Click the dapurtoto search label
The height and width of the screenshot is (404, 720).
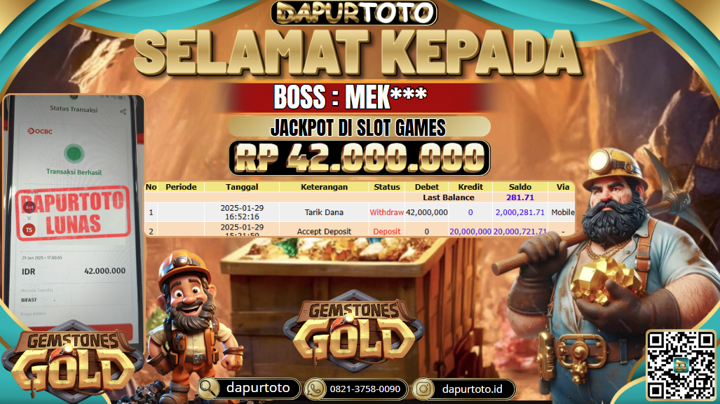tap(258, 388)
